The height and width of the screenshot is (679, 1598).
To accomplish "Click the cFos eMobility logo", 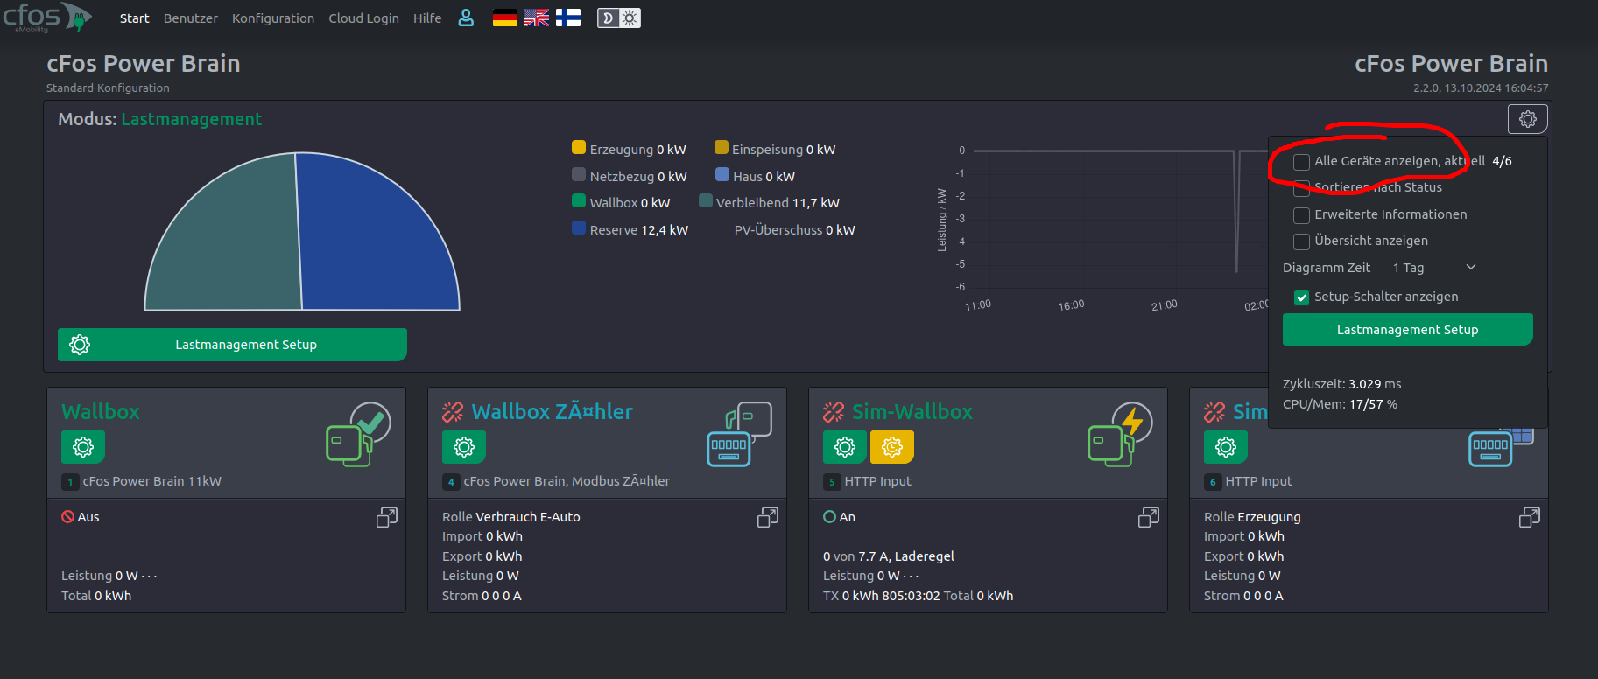I will (47, 17).
